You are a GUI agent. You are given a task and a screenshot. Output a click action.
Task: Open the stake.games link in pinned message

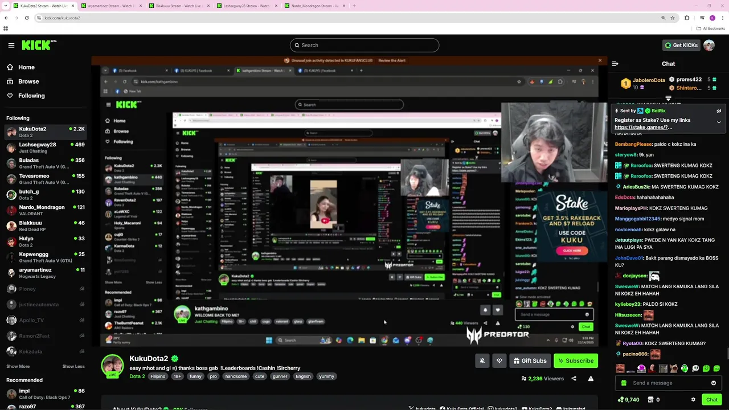point(643,128)
